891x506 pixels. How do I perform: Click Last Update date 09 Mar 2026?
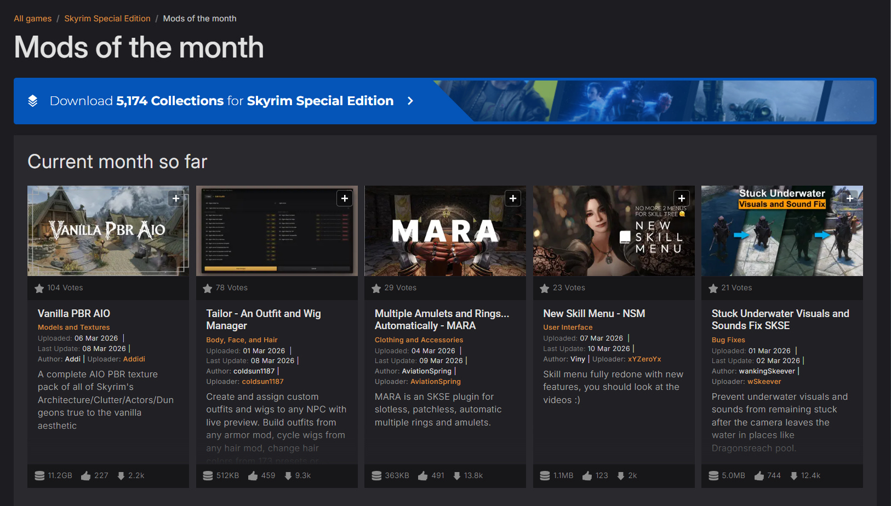441,361
